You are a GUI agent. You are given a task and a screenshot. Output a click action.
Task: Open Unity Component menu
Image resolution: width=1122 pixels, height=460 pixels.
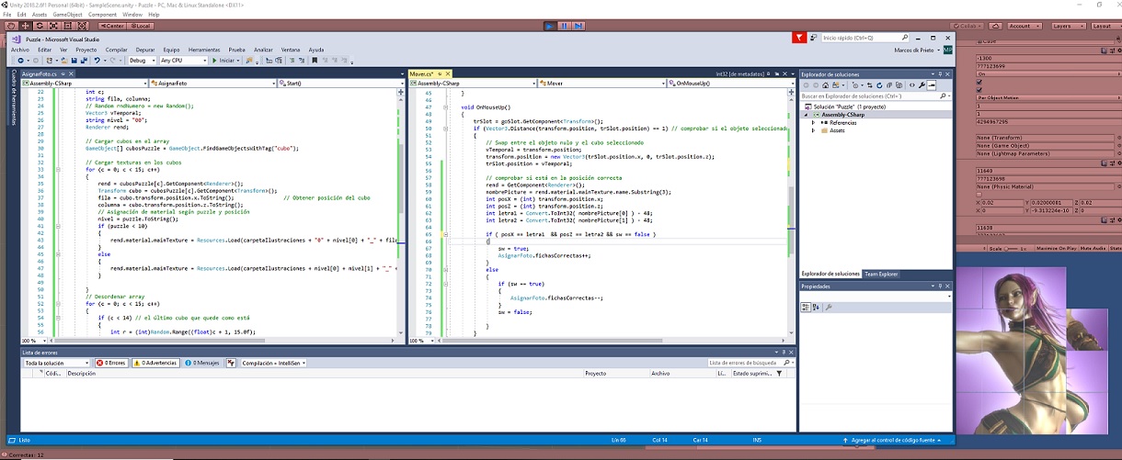[103, 15]
